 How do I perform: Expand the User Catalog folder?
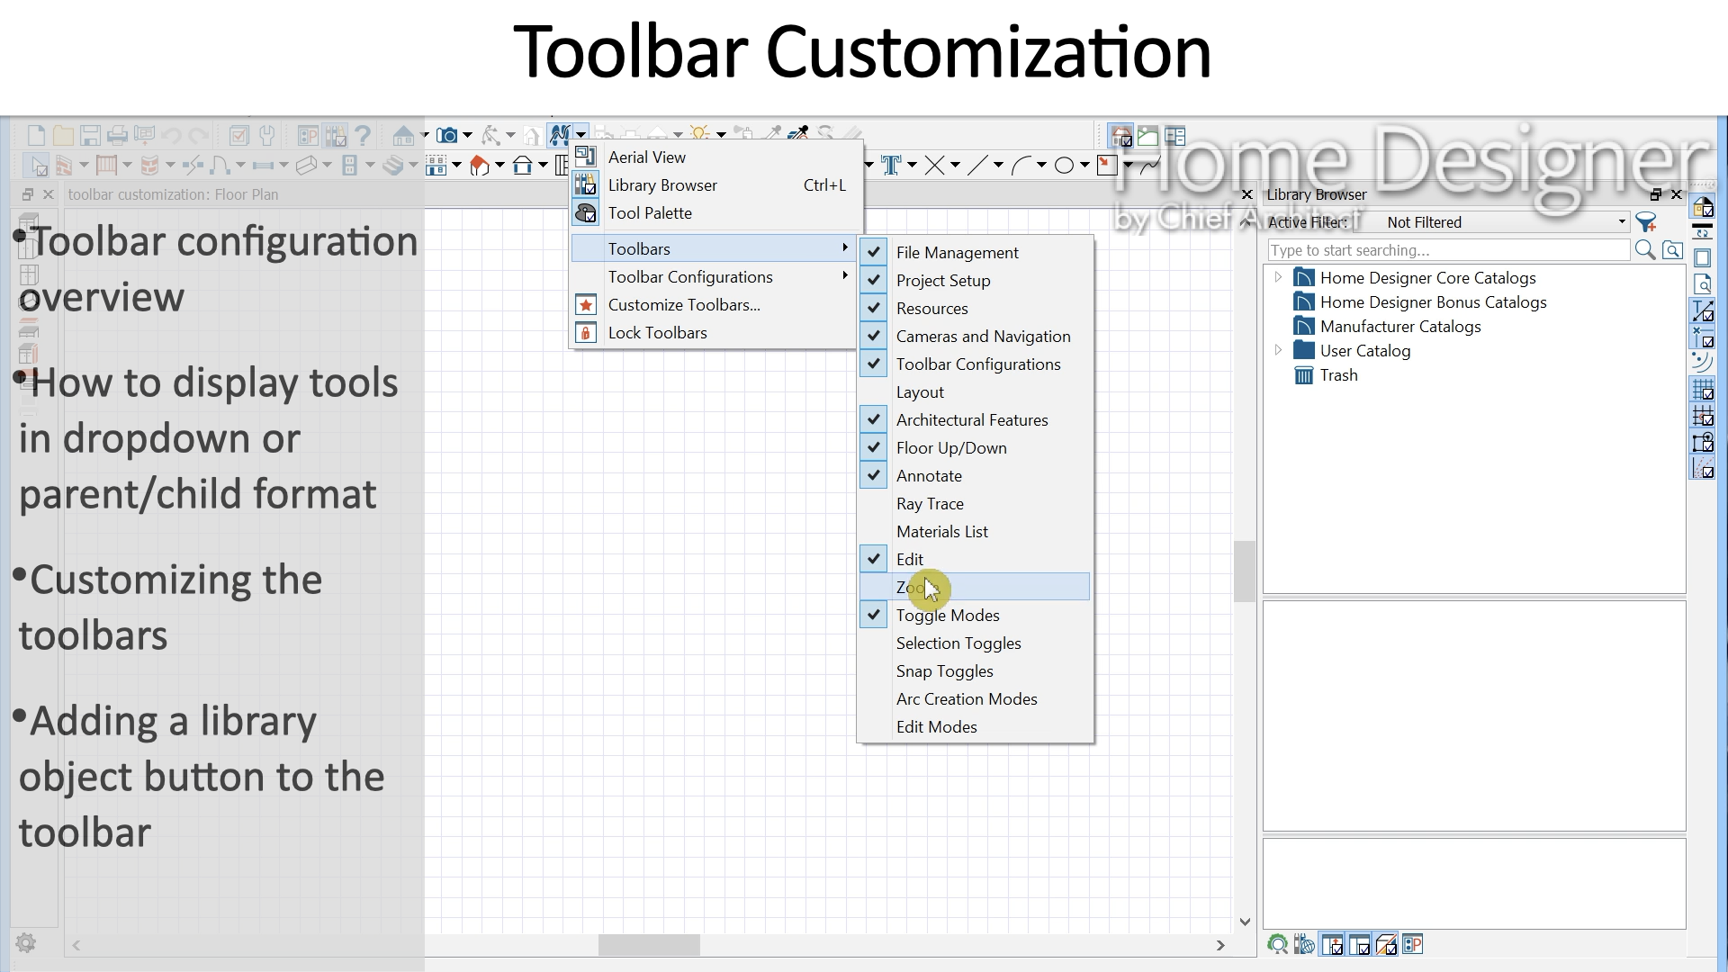click(x=1278, y=351)
